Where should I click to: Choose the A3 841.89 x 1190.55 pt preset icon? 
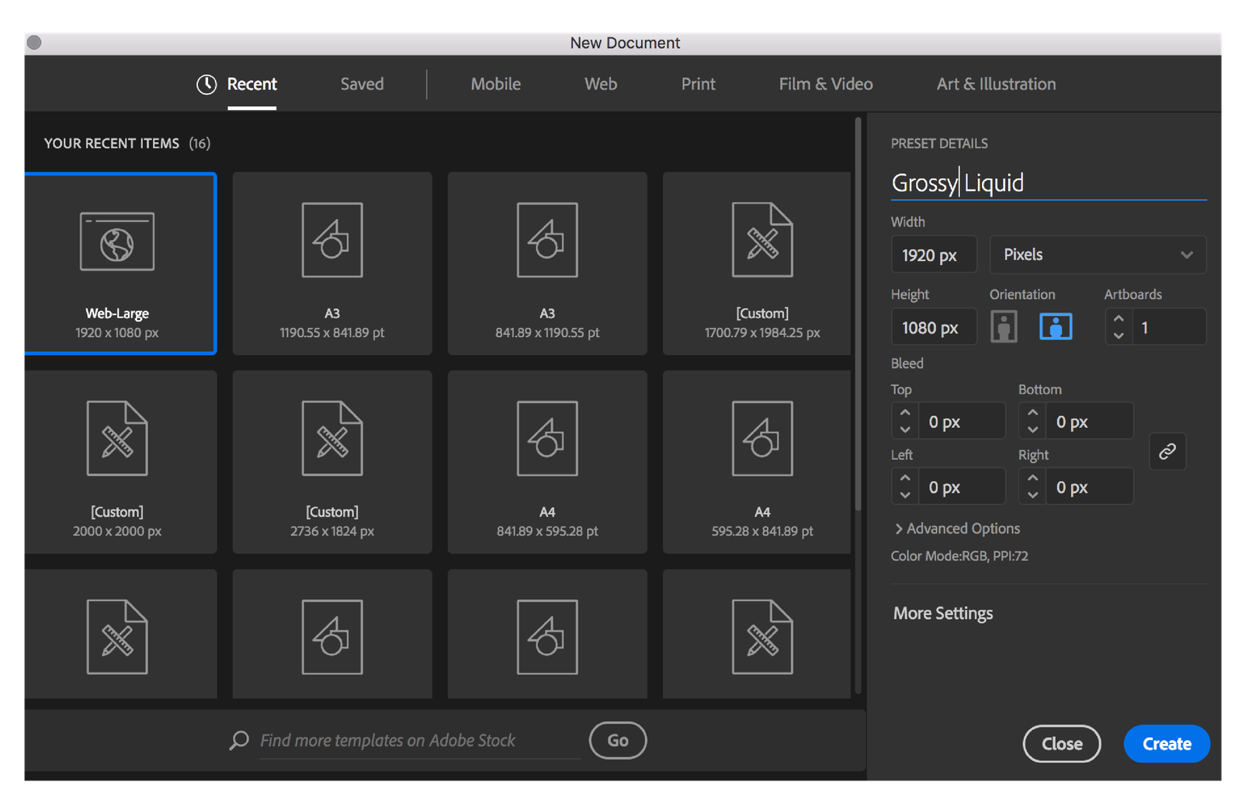click(x=547, y=240)
